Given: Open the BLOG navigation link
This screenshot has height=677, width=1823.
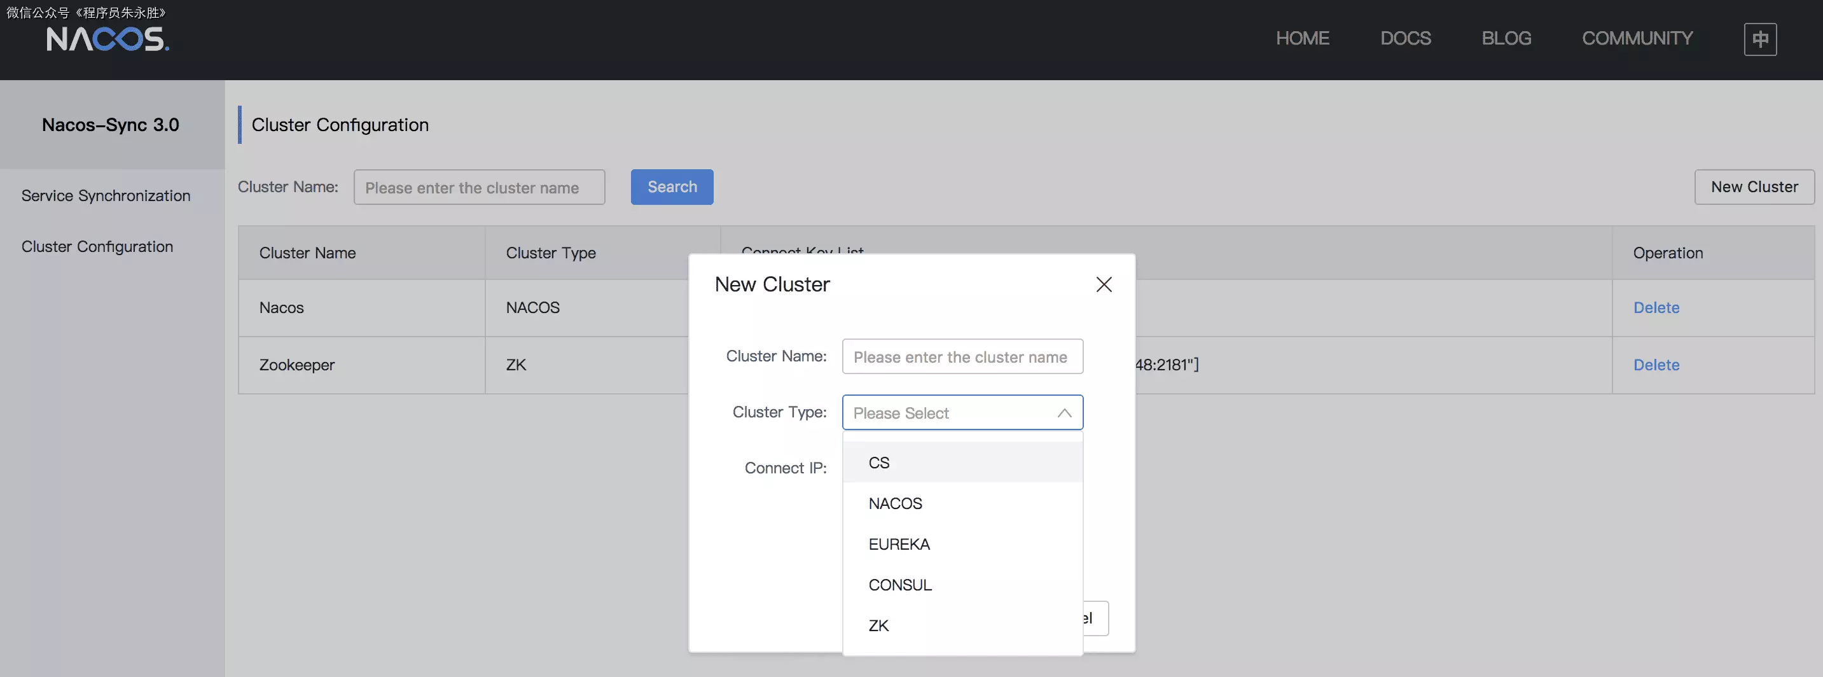Looking at the screenshot, I should tap(1506, 38).
